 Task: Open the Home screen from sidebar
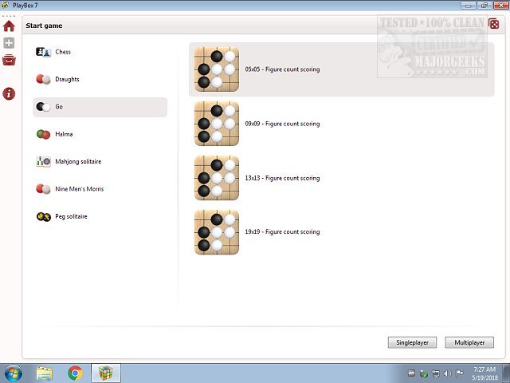[x=9, y=26]
